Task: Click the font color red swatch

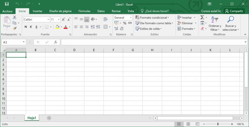Action: click(65, 27)
